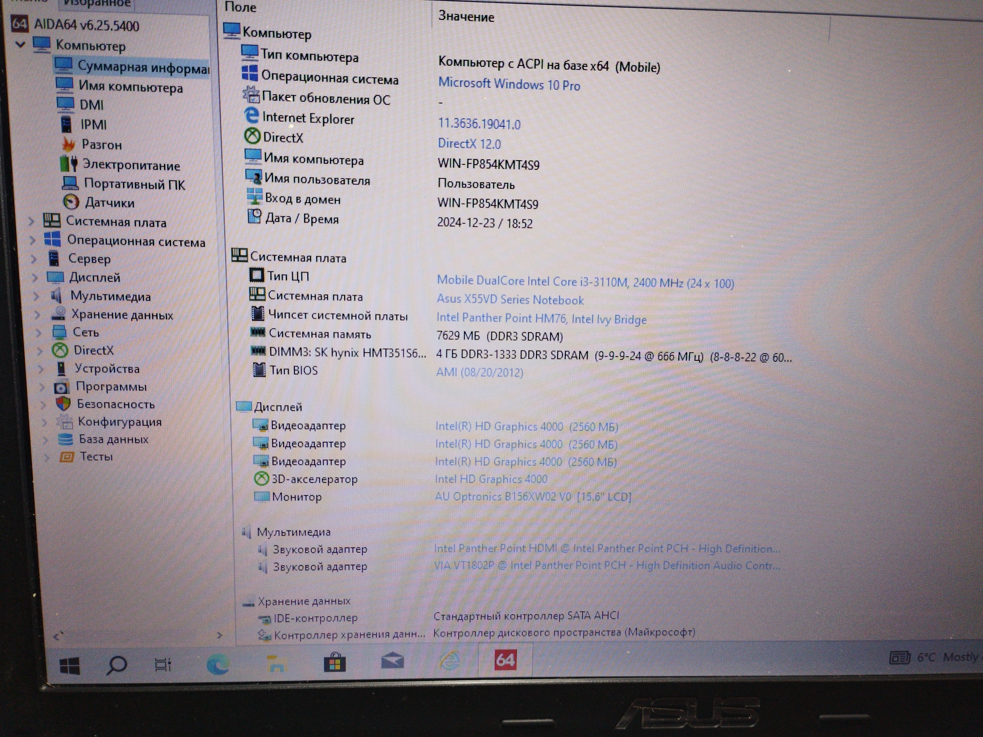Open the Электропитание battery icon entry

click(69, 164)
